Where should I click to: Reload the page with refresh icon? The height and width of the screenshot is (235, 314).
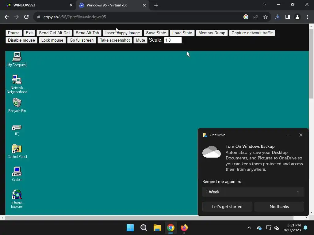pyautogui.click(x=26, y=17)
